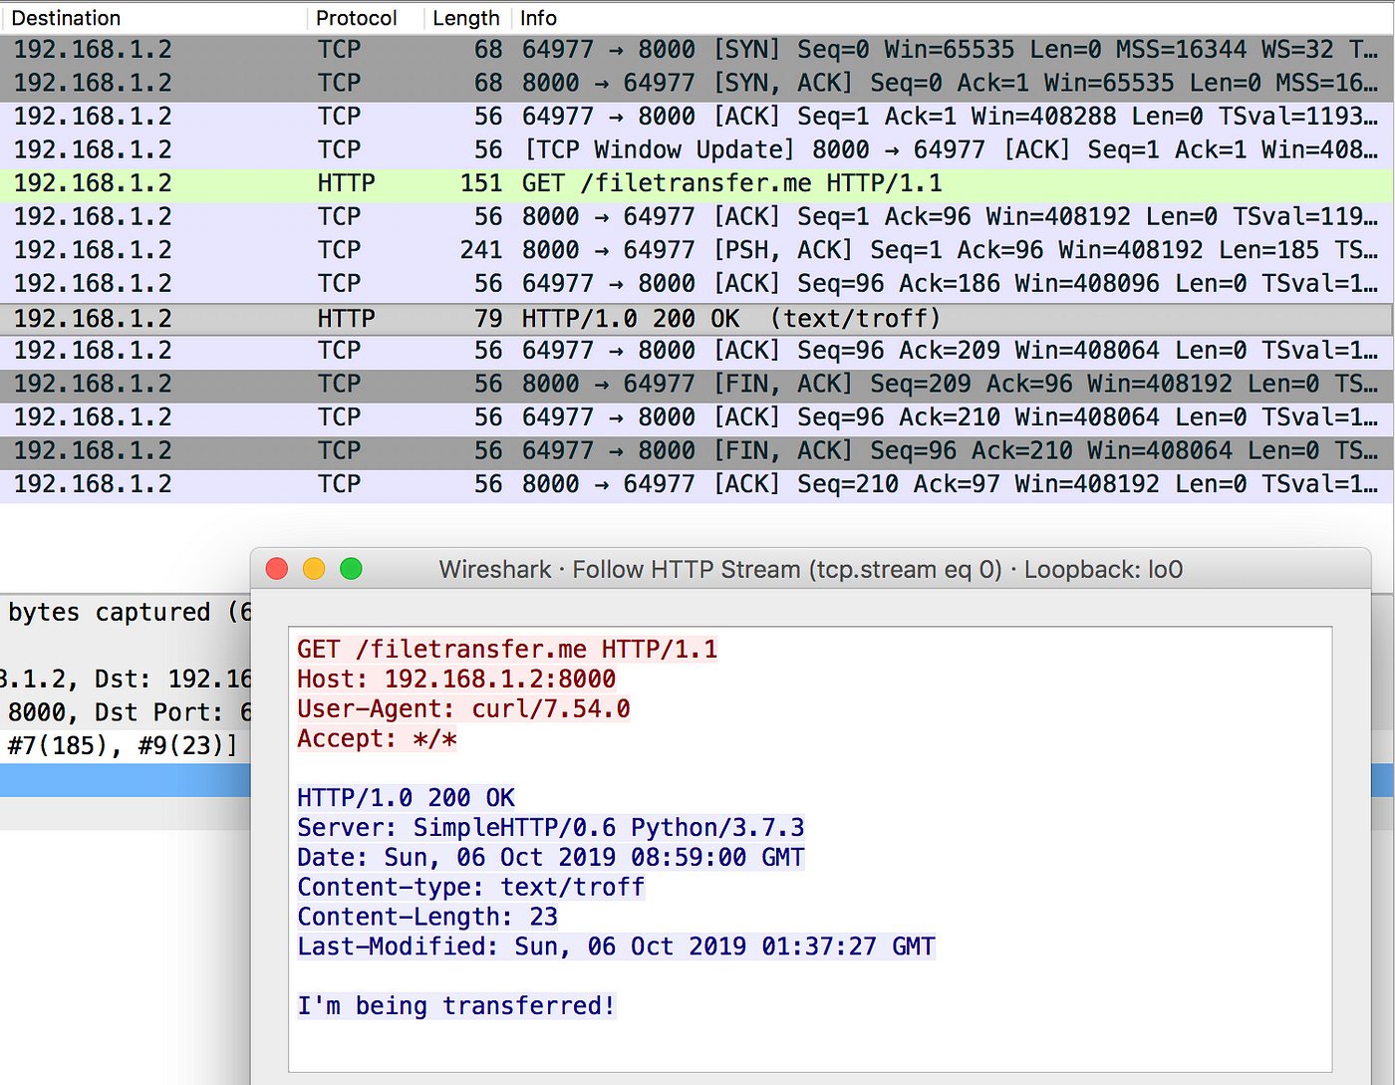The height and width of the screenshot is (1085, 1395).
Task: Select the PSH, ACK packet with length 241
Action: (697, 250)
